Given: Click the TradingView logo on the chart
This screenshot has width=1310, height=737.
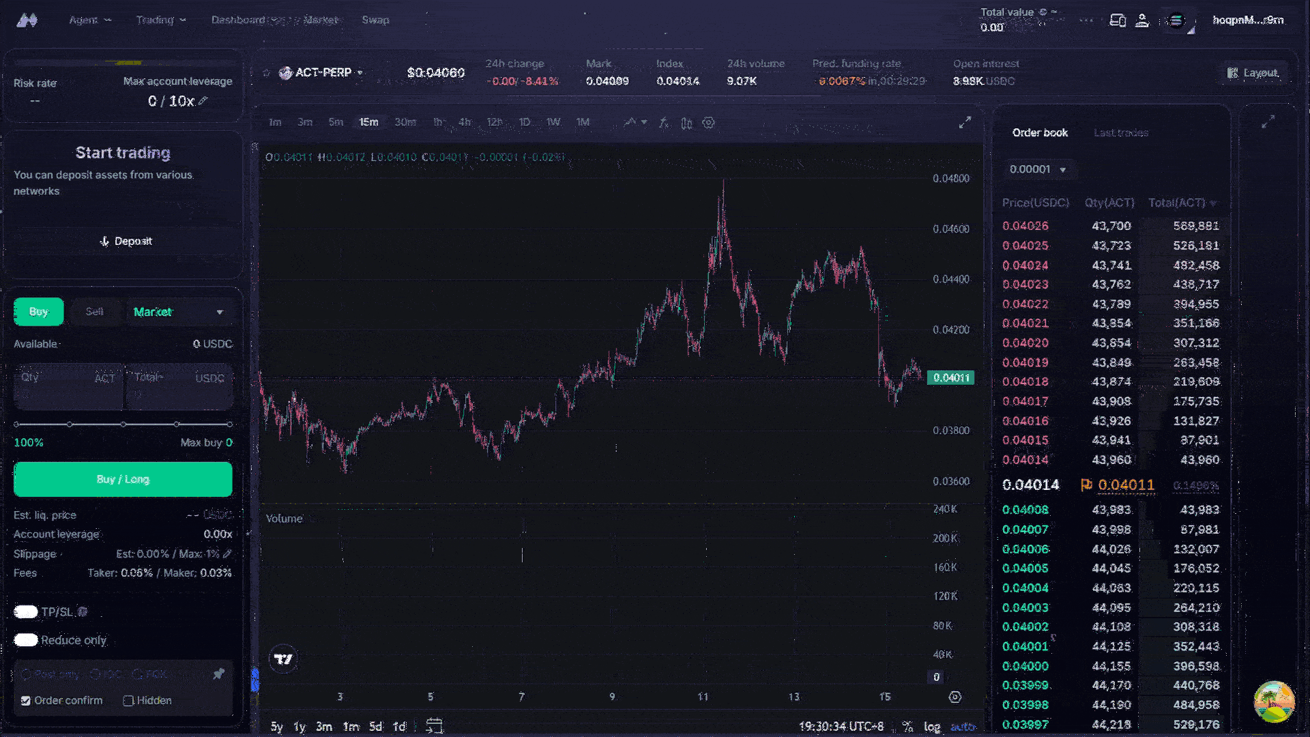Looking at the screenshot, I should click(283, 659).
